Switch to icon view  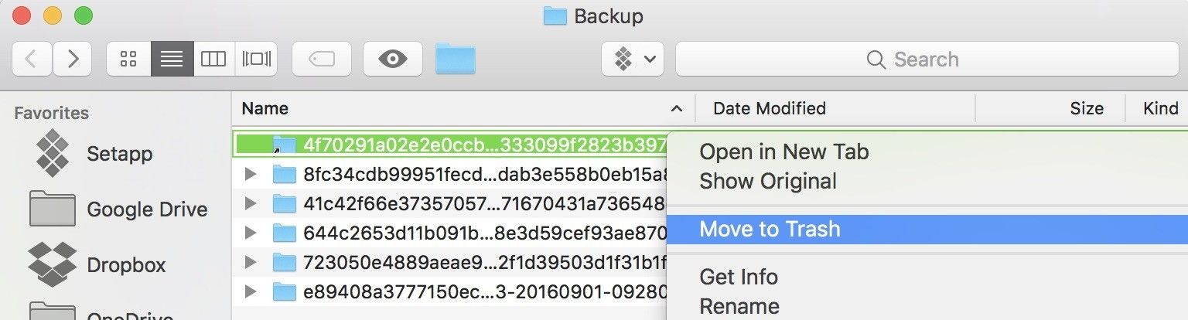128,60
